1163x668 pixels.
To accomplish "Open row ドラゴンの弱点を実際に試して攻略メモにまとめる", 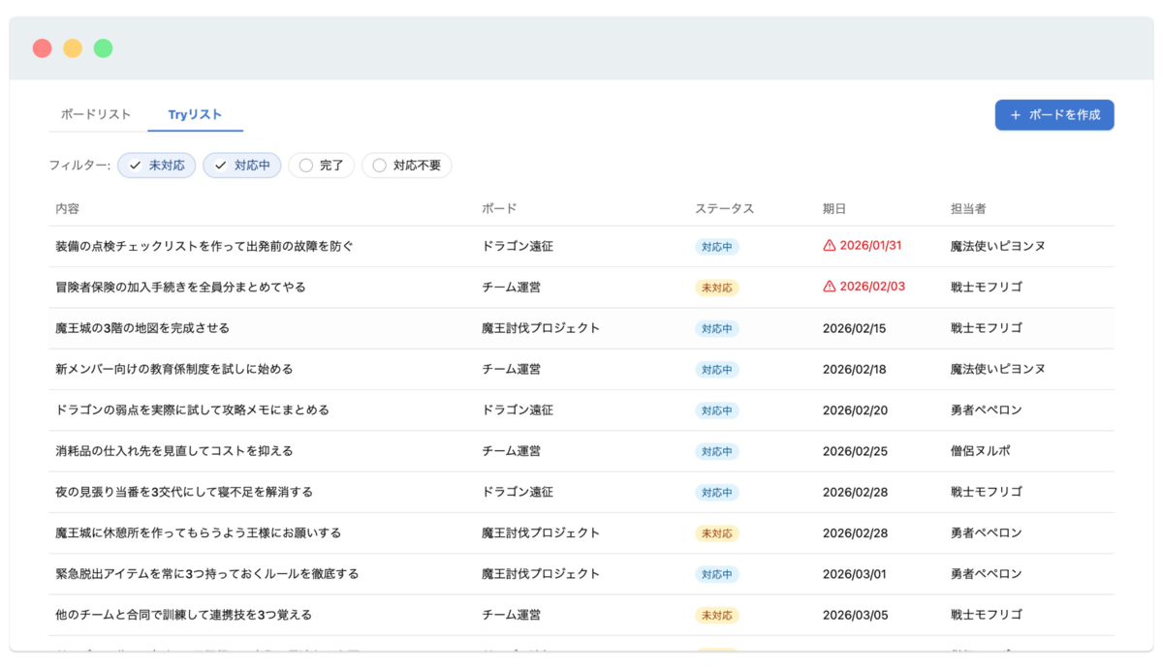I will (x=581, y=410).
